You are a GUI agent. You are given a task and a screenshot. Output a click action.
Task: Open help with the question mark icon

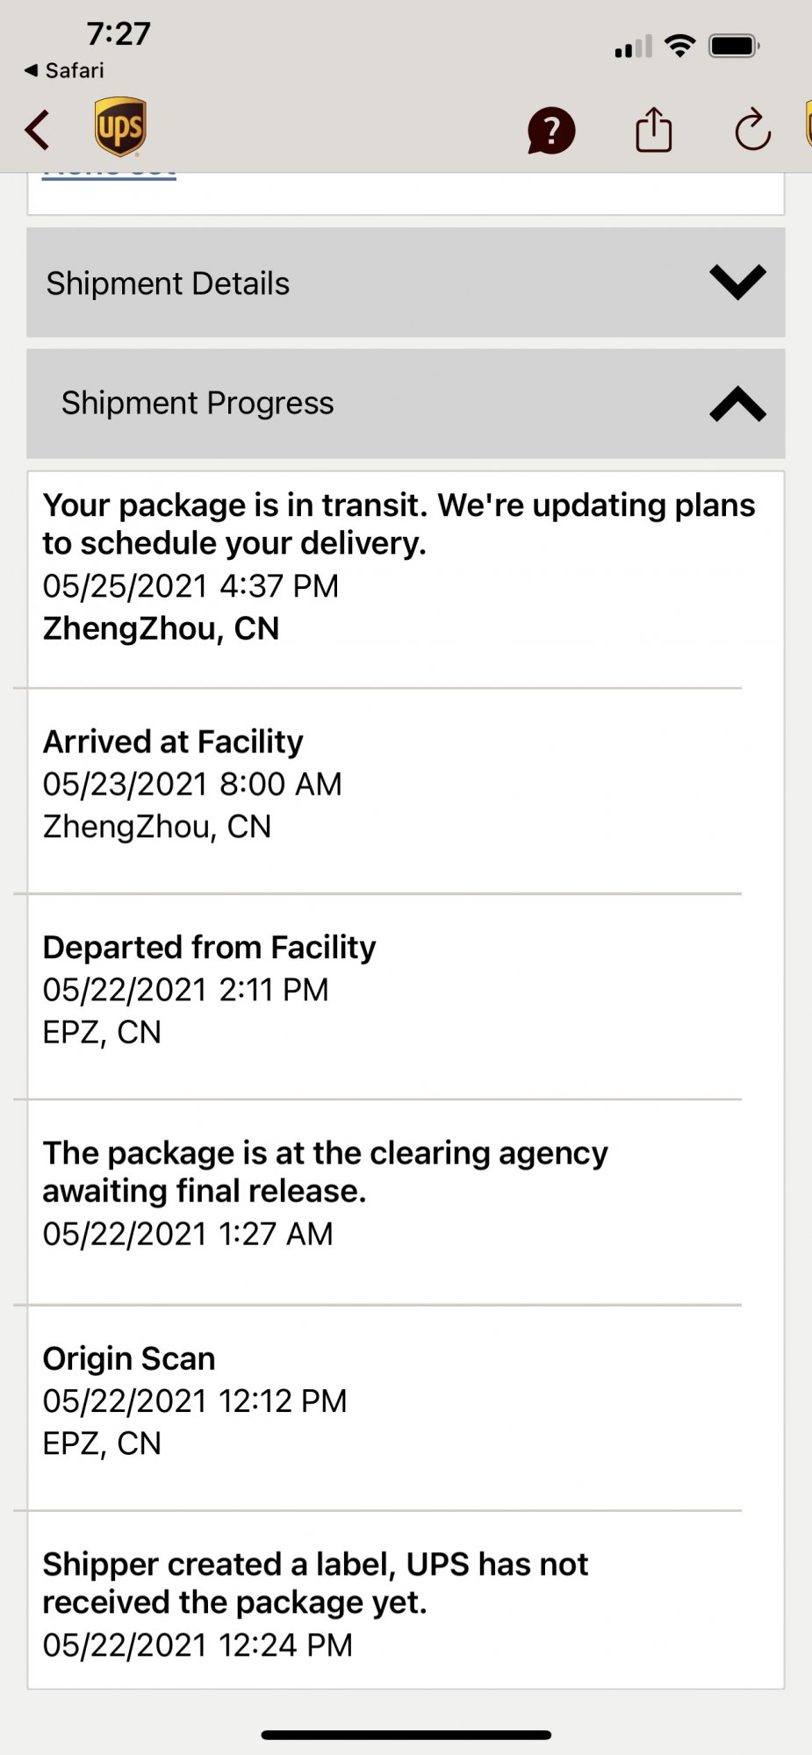pyautogui.click(x=551, y=131)
